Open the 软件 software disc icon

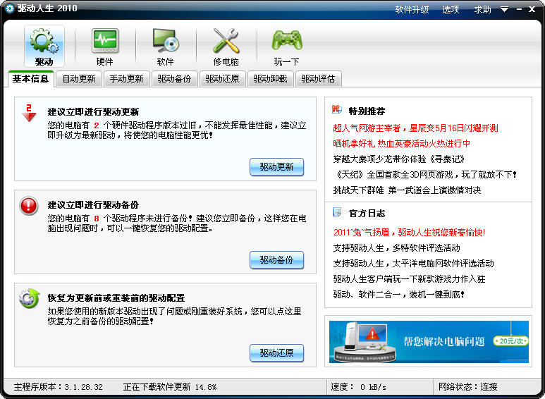[165, 42]
